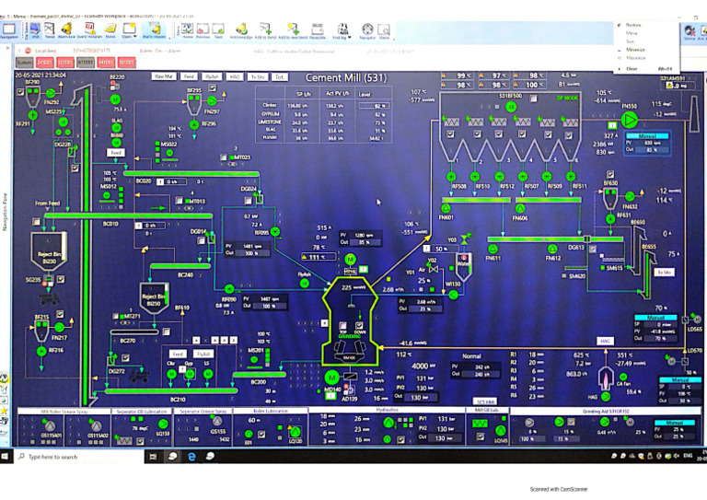707x500 pixels.
Task: Click the taskbar search box
Action: click(80, 457)
